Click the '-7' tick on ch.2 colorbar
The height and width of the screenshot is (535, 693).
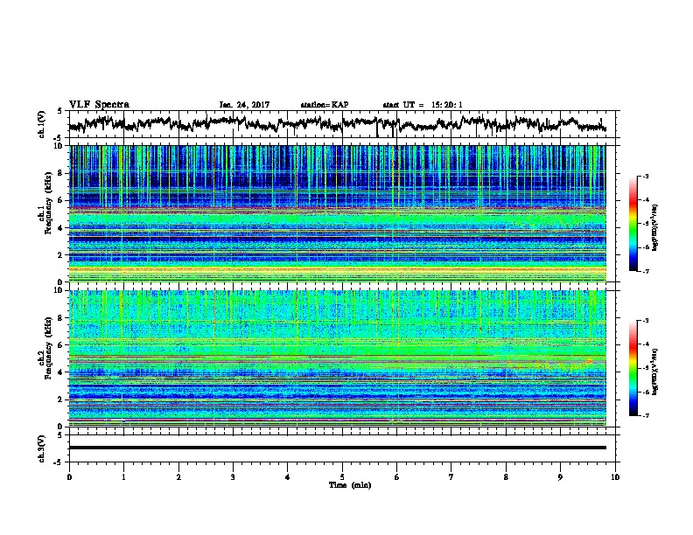pos(646,415)
